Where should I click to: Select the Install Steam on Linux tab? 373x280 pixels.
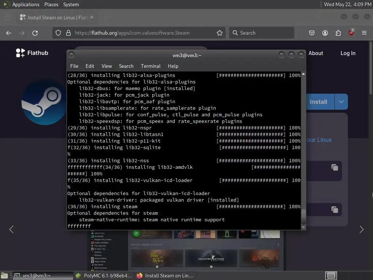[x=57, y=17]
